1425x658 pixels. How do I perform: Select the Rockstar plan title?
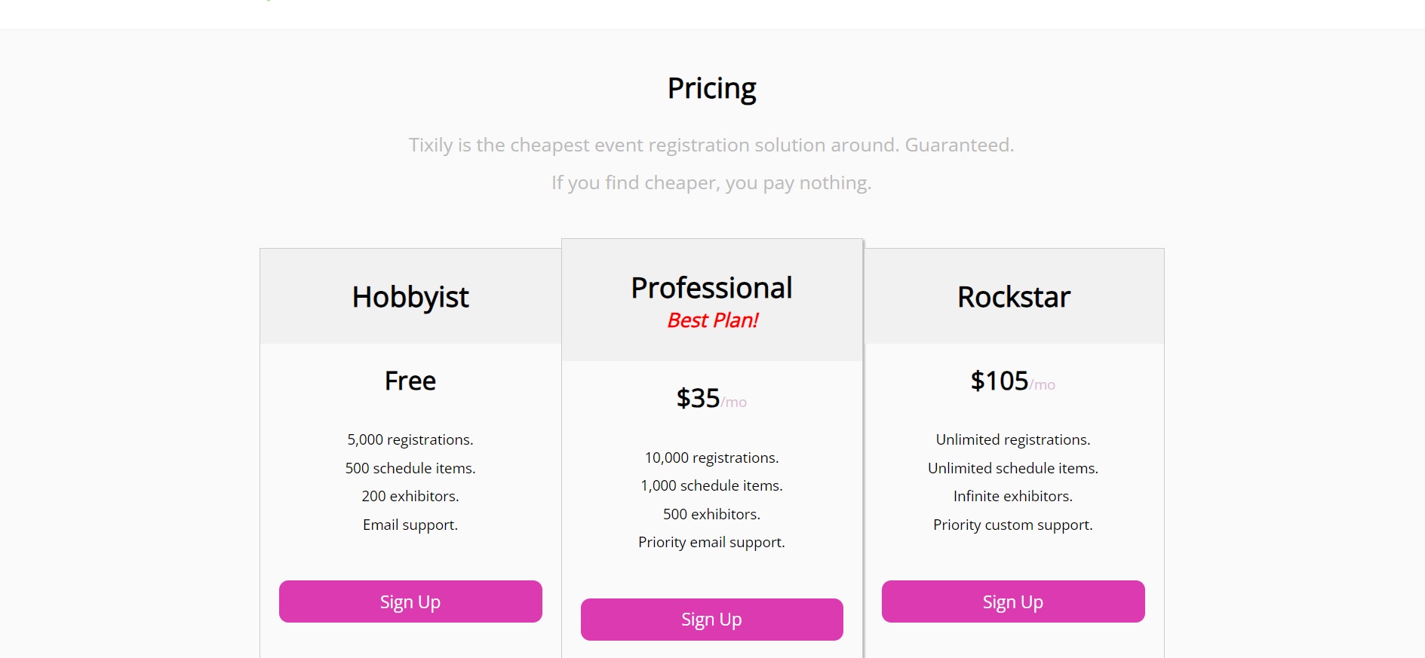[x=1013, y=297]
